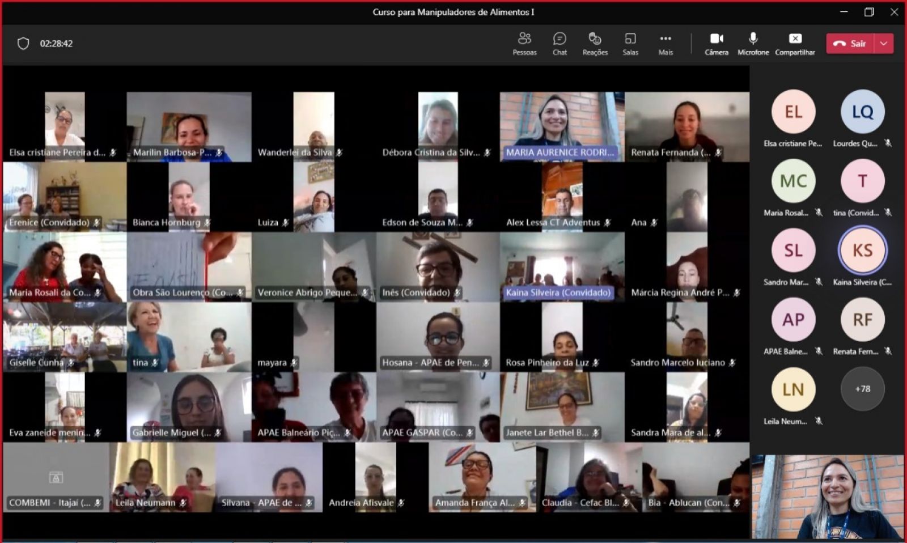
Task: Expand the dropdown arrow beside Sair
Action: pos(884,44)
